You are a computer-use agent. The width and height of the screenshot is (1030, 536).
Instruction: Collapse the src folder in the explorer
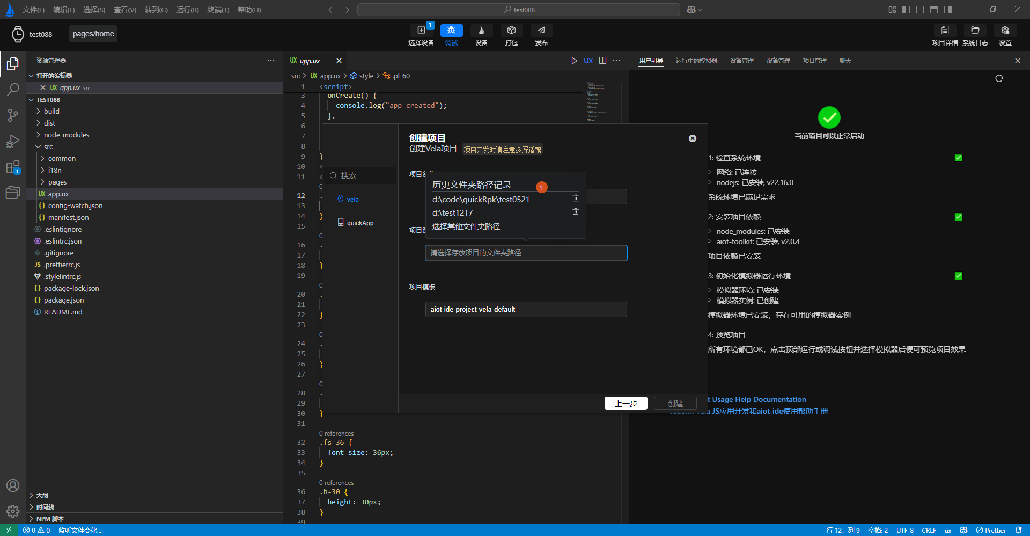point(48,146)
